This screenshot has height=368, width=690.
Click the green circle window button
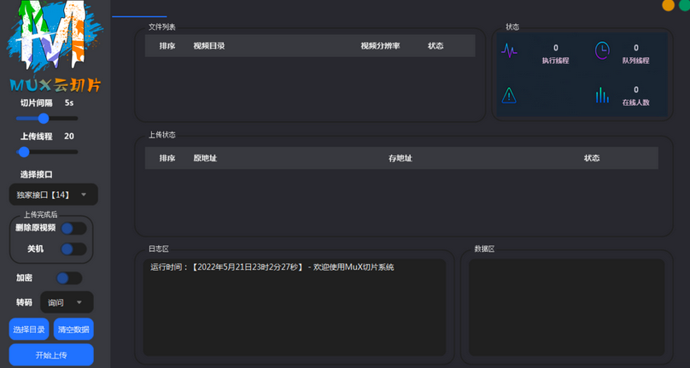coord(684,5)
